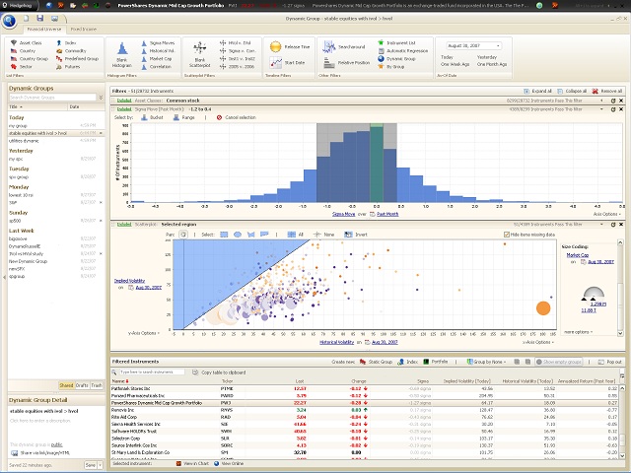This screenshot has width=631, height=473.
Task: Select the 'utilities dynamic' group row
Action: tap(55, 141)
